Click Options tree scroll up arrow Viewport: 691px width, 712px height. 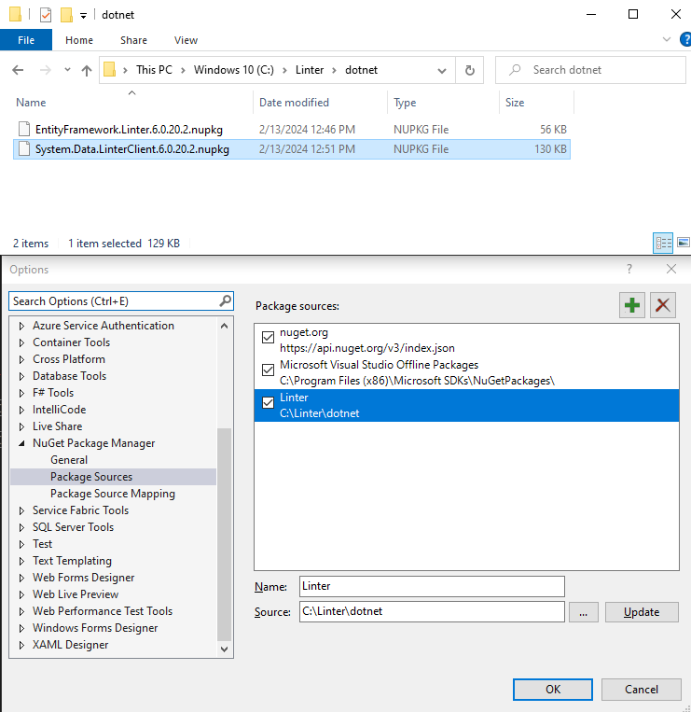click(224, 326)
